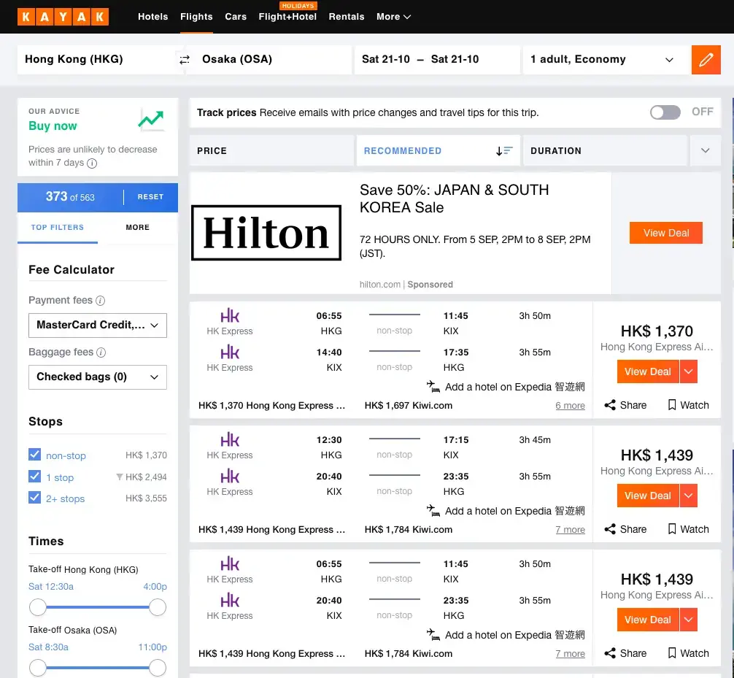Open dropdown arrow beside 12:30 flight View Deal
734x678 pixels.
[x=689, y=496]
